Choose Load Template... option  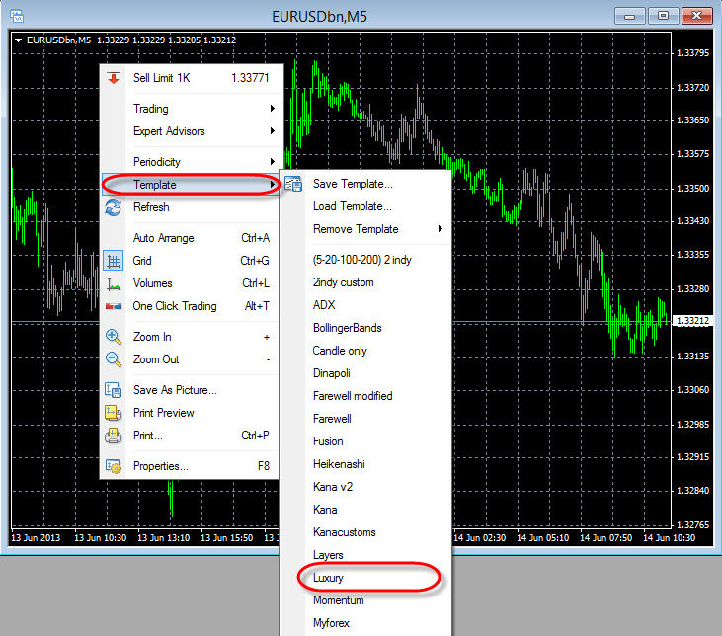[x=365, y=206]
